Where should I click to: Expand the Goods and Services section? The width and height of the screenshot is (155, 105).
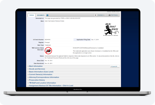coord(37,69)
